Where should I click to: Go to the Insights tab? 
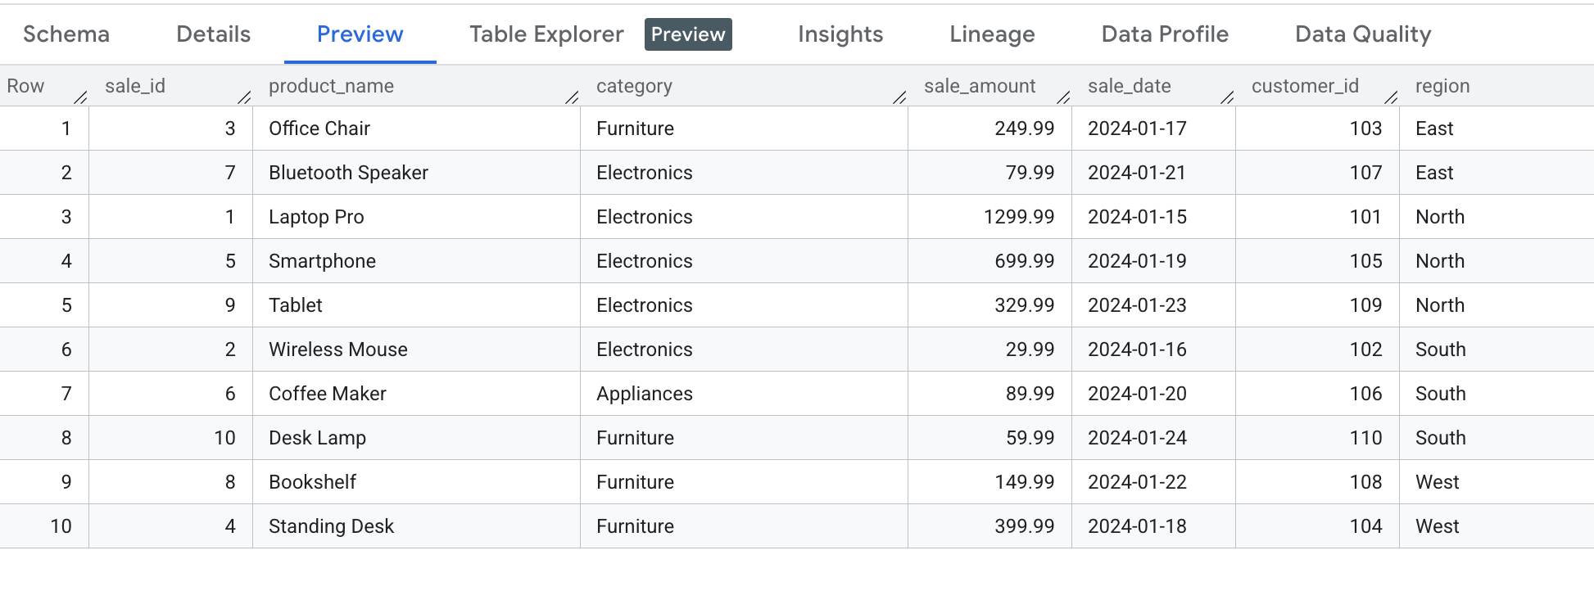(x=840, y=34)
